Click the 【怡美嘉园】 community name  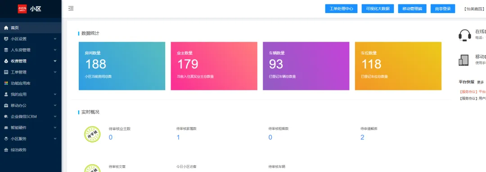[474, 9]
